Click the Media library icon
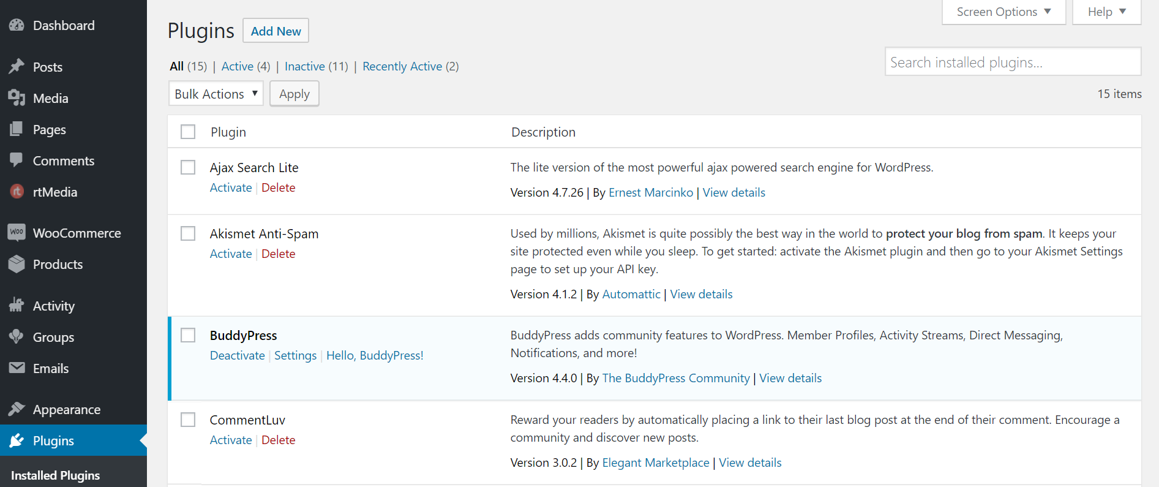Screen dimensions: 1159x487 (x=17, y=98)
